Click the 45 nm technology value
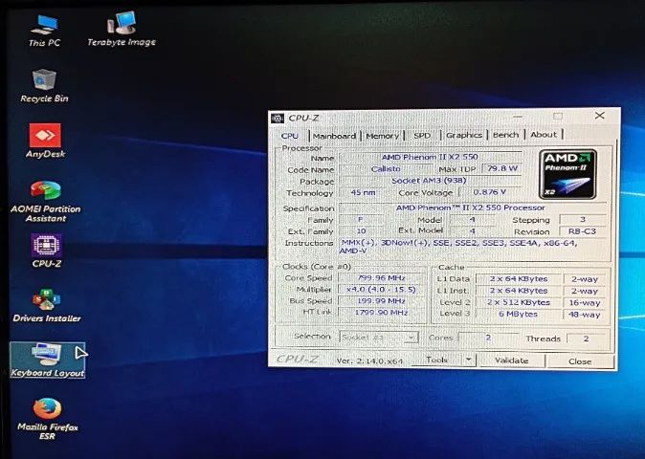 (364, 192)
